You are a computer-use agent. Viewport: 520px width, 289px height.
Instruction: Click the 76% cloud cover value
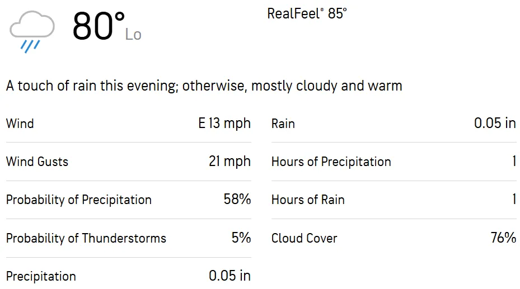[503, 238]
